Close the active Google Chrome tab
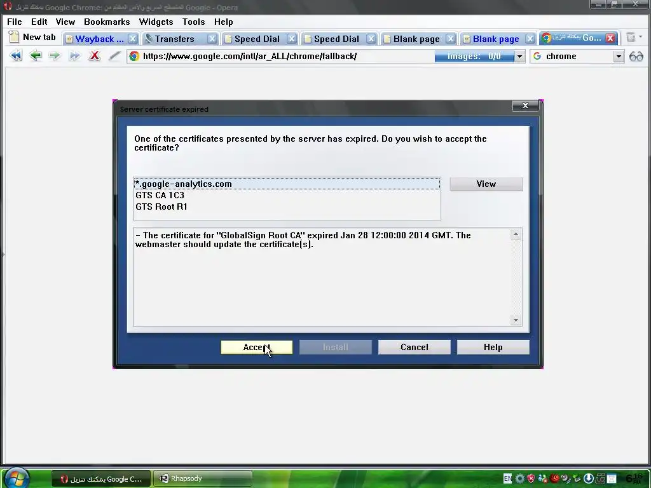651x488 pixels. (x=610, y=38)
